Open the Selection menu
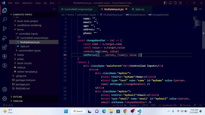This screenshot has width=205, height=115. click(27, 3)
